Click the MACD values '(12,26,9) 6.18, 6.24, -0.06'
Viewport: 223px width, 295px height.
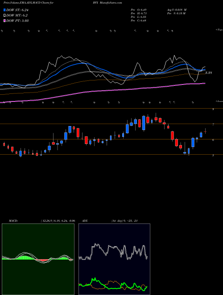tap(58, 221)
